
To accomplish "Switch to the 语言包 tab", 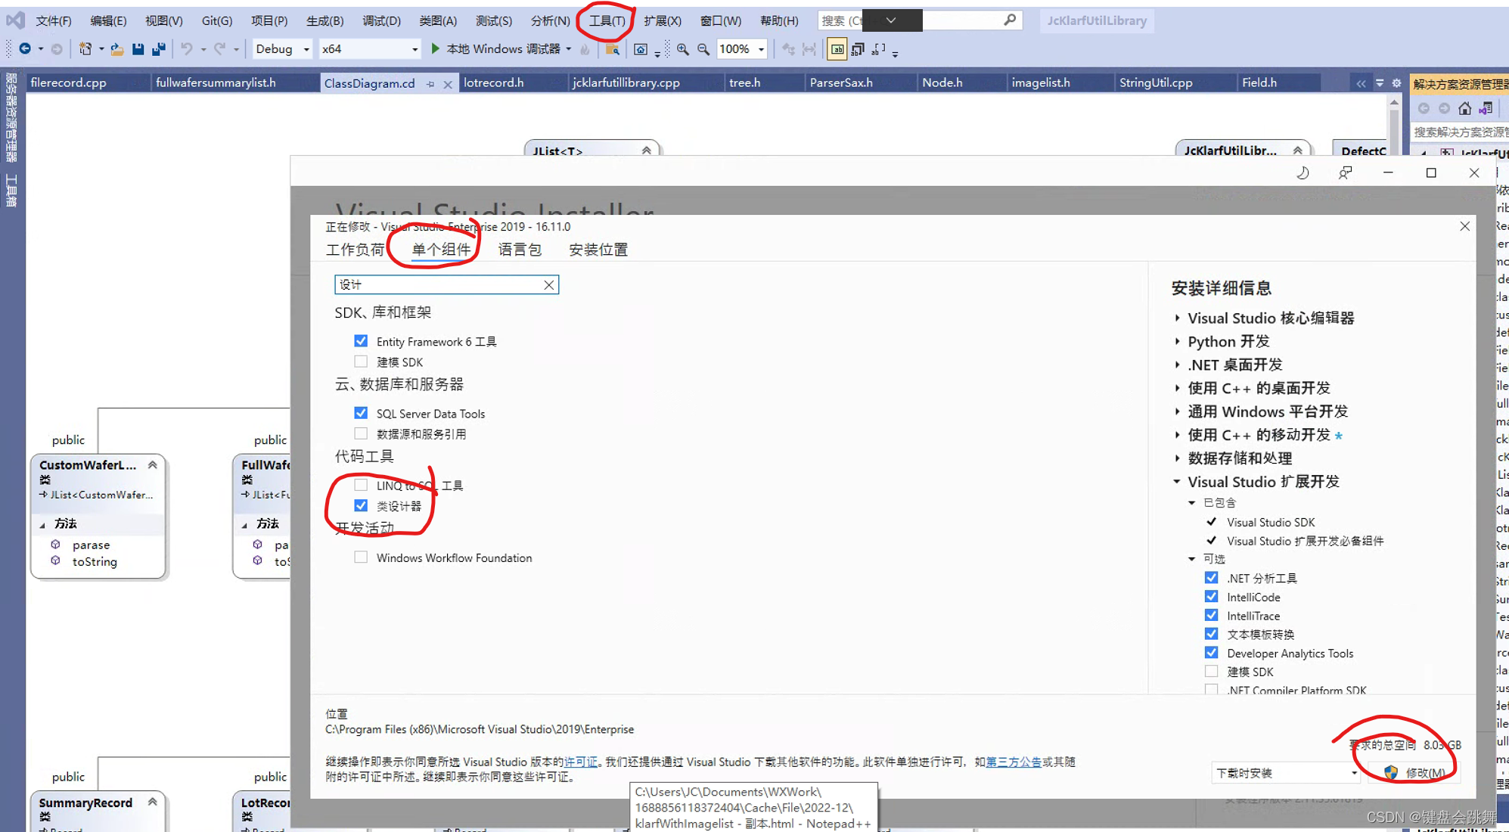I will 520,250.
